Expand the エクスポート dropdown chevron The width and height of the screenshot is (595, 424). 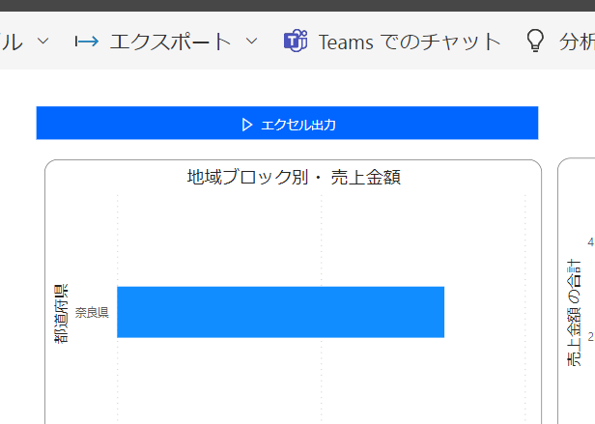pos(251,42)
